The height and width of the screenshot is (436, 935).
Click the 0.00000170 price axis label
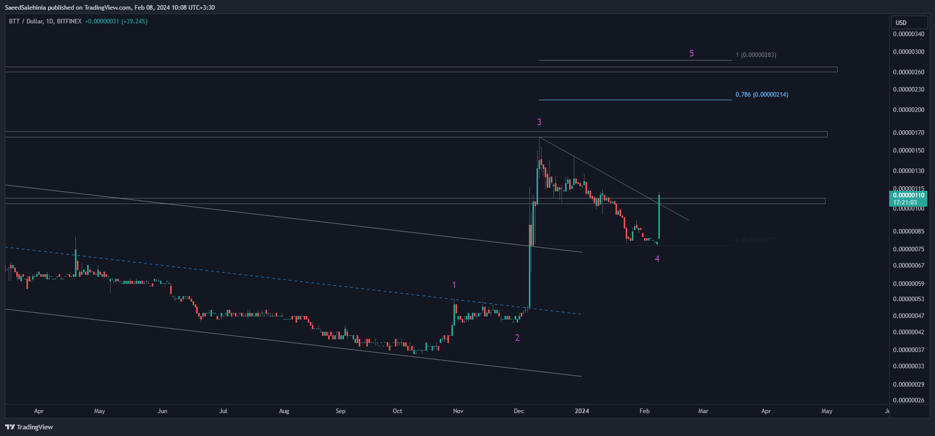pos(909,133)
